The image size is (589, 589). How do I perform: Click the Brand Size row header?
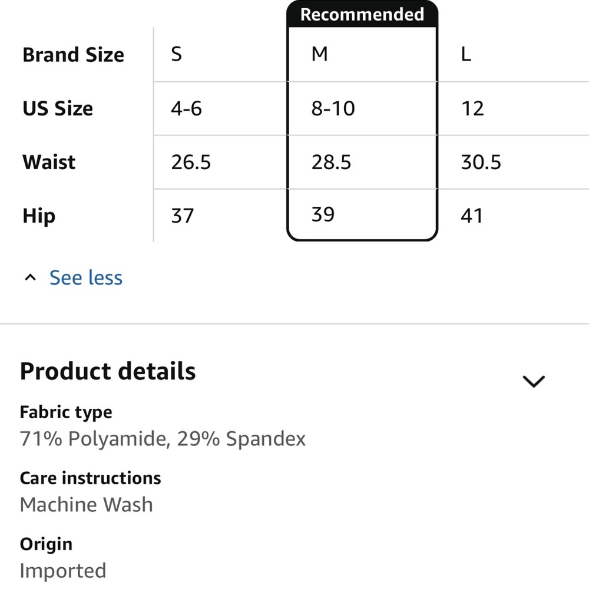73,54
